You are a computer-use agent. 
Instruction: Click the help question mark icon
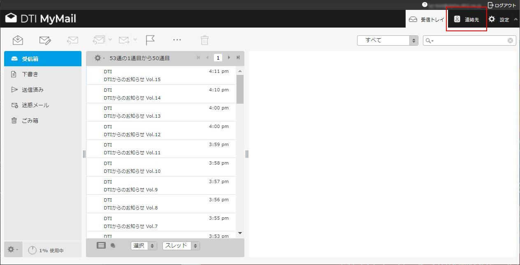[425, 5]
